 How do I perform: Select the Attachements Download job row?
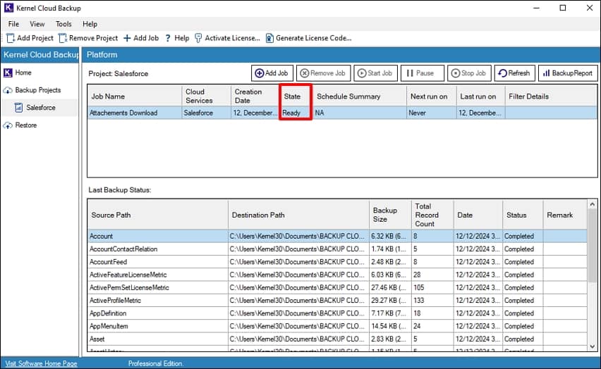pos(342,113)
